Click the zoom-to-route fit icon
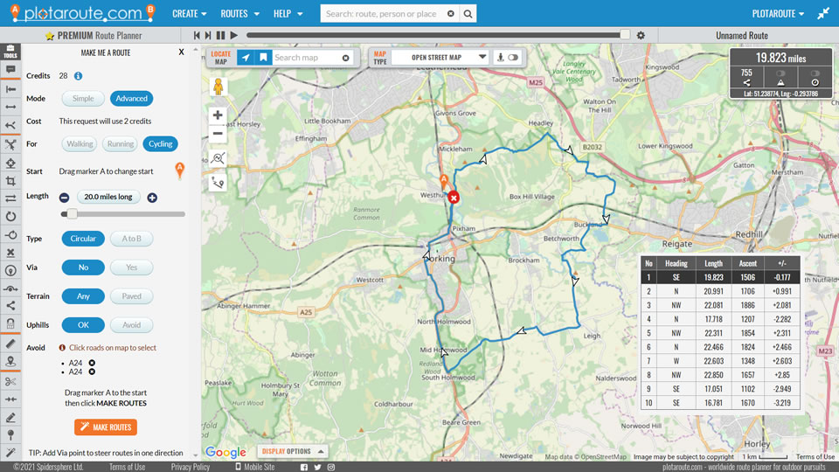The image size is (839, 472). pos(218,158)
